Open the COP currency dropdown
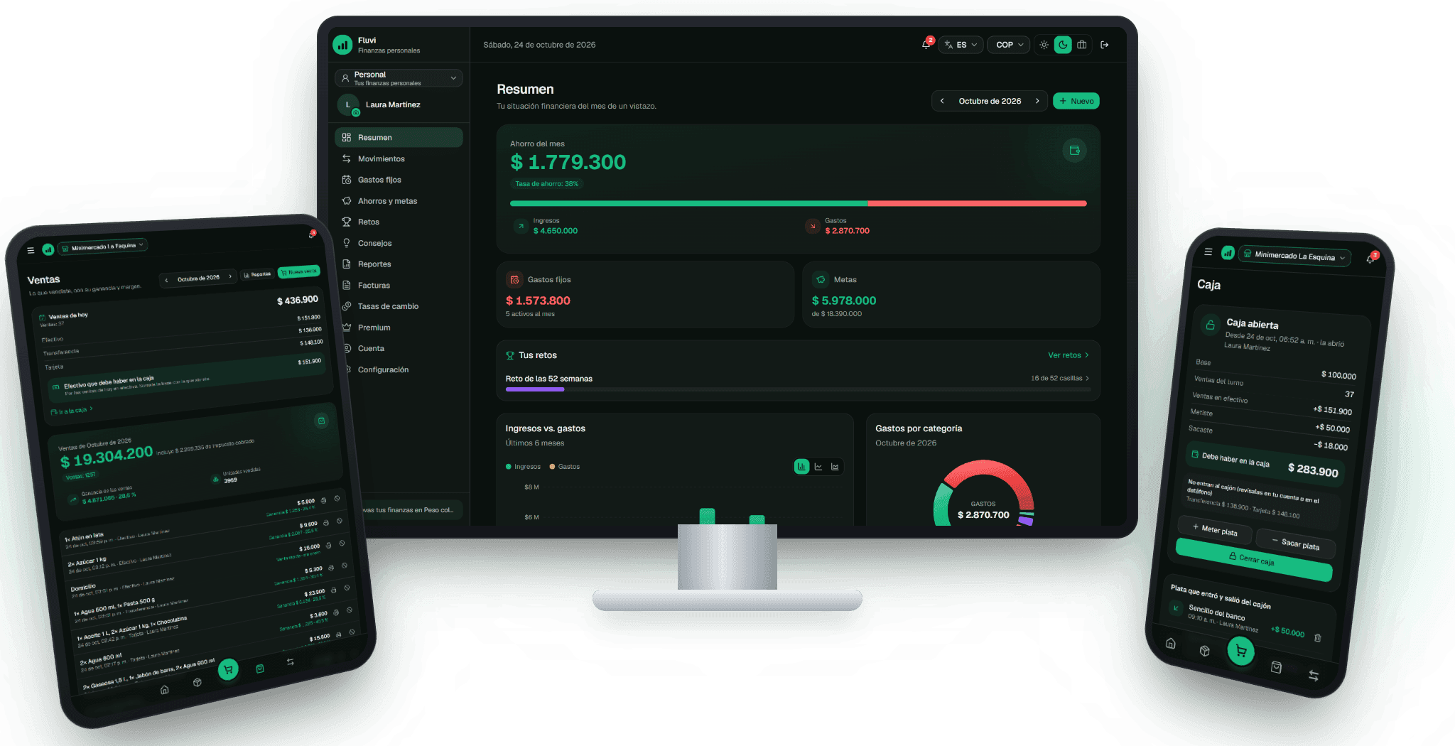This screenshot has width=1455, height=746. [1009, 45]
